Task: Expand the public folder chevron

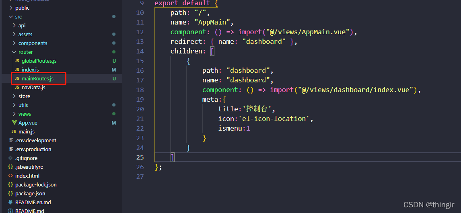Action: click(x=11, y=8)
